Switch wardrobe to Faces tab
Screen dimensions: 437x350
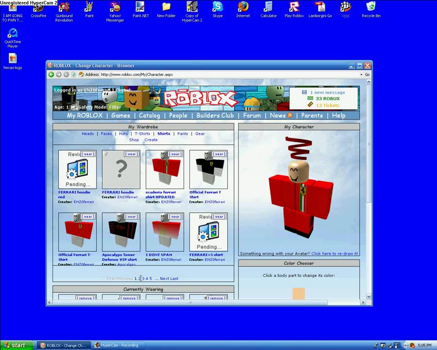(x=106, y=134)
